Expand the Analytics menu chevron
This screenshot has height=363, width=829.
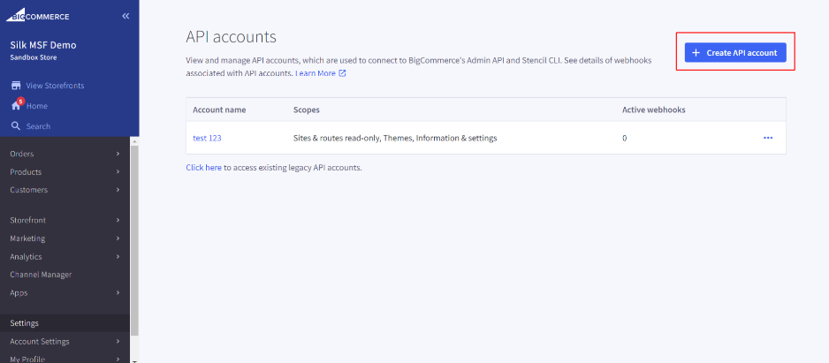(118, 256)
